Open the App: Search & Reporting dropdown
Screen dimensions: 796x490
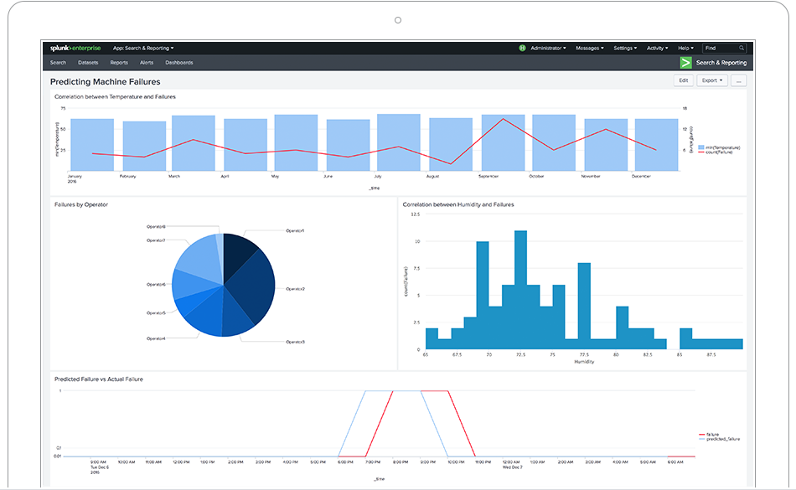pyautogui.click(x=143, y=49)
